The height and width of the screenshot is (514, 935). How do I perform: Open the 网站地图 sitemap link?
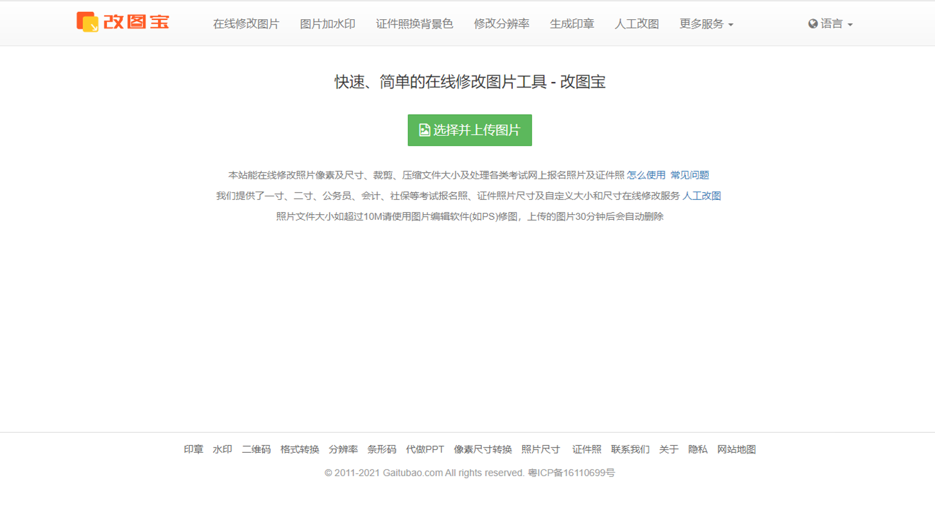[737, 449]
